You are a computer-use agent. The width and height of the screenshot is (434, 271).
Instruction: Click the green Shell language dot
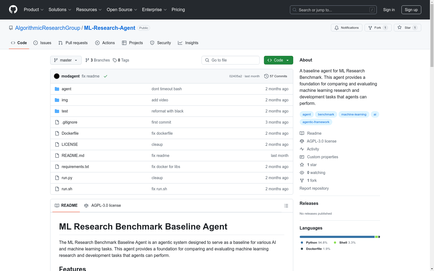335,243
